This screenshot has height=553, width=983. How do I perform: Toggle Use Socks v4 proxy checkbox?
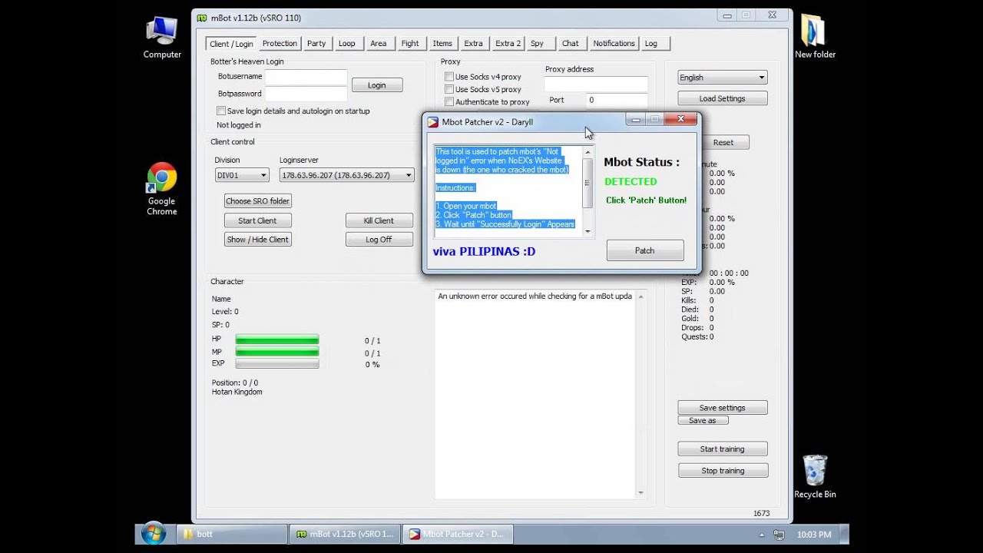point(449,77)
